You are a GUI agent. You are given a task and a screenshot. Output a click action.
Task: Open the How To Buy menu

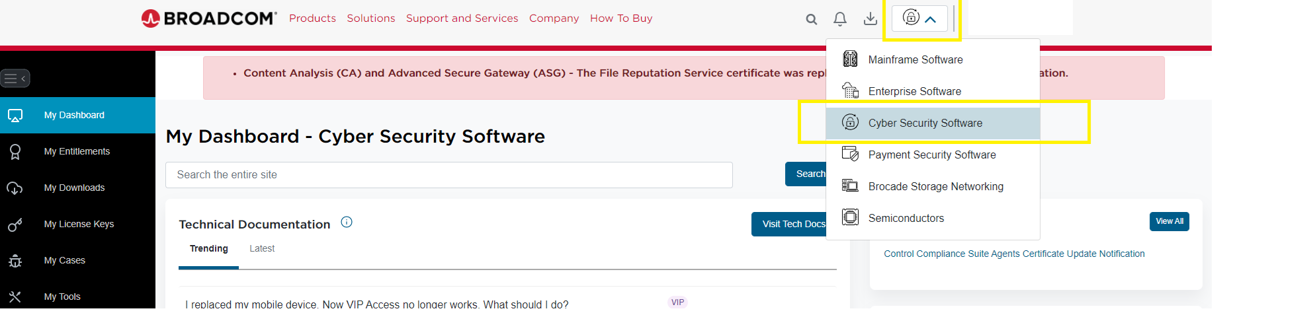point(621,18)
